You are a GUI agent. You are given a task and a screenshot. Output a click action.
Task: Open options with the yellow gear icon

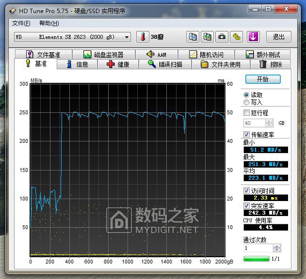236,37
